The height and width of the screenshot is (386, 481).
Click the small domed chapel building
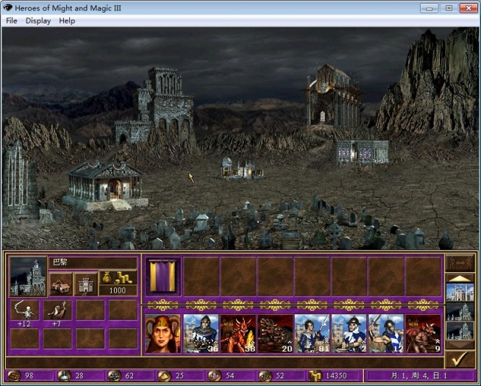click(x=242, y=168)
